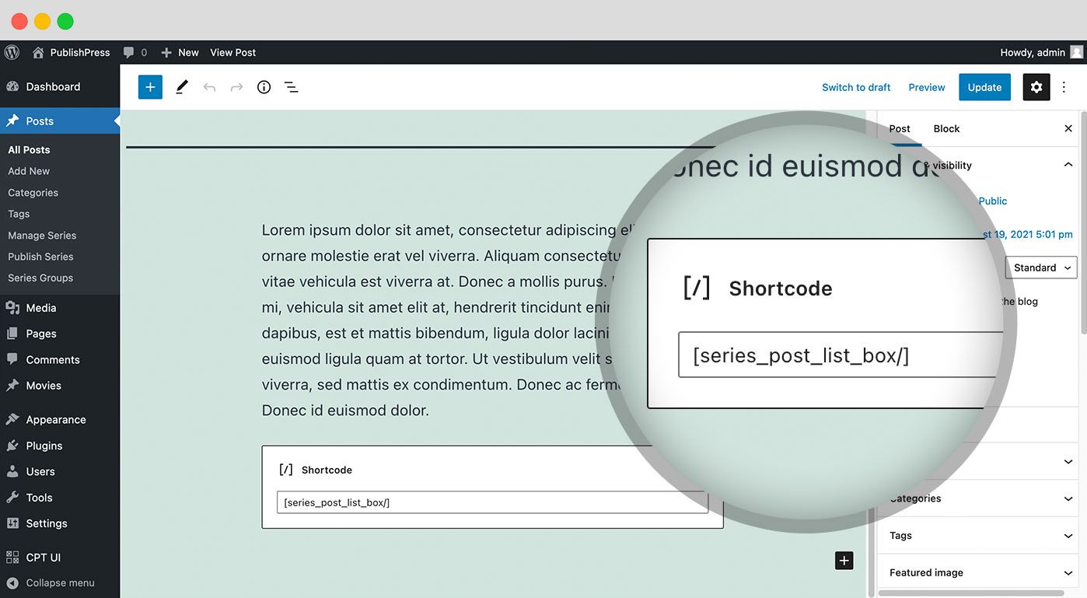Click the Switch to draft link

click(x=856, y=87)
